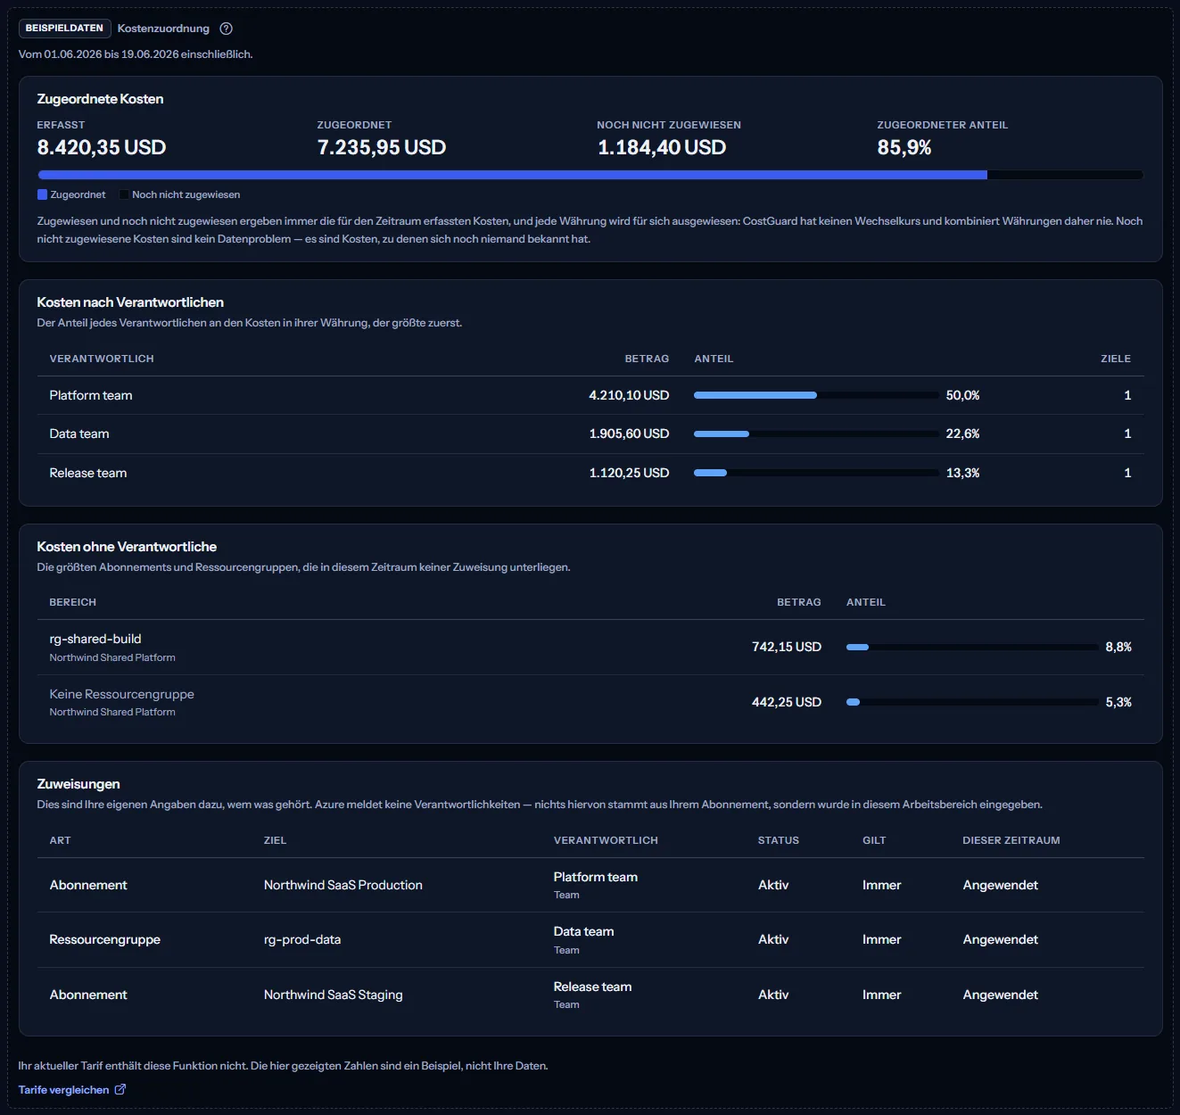Click Angewendet in the Northwind SaaS Staging row
1180x1115 pixels.
click(x=1001, y=995)
